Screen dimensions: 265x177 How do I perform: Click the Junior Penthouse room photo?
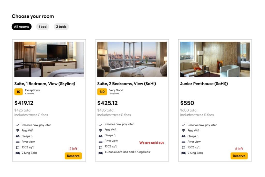(x=215, y=59)
